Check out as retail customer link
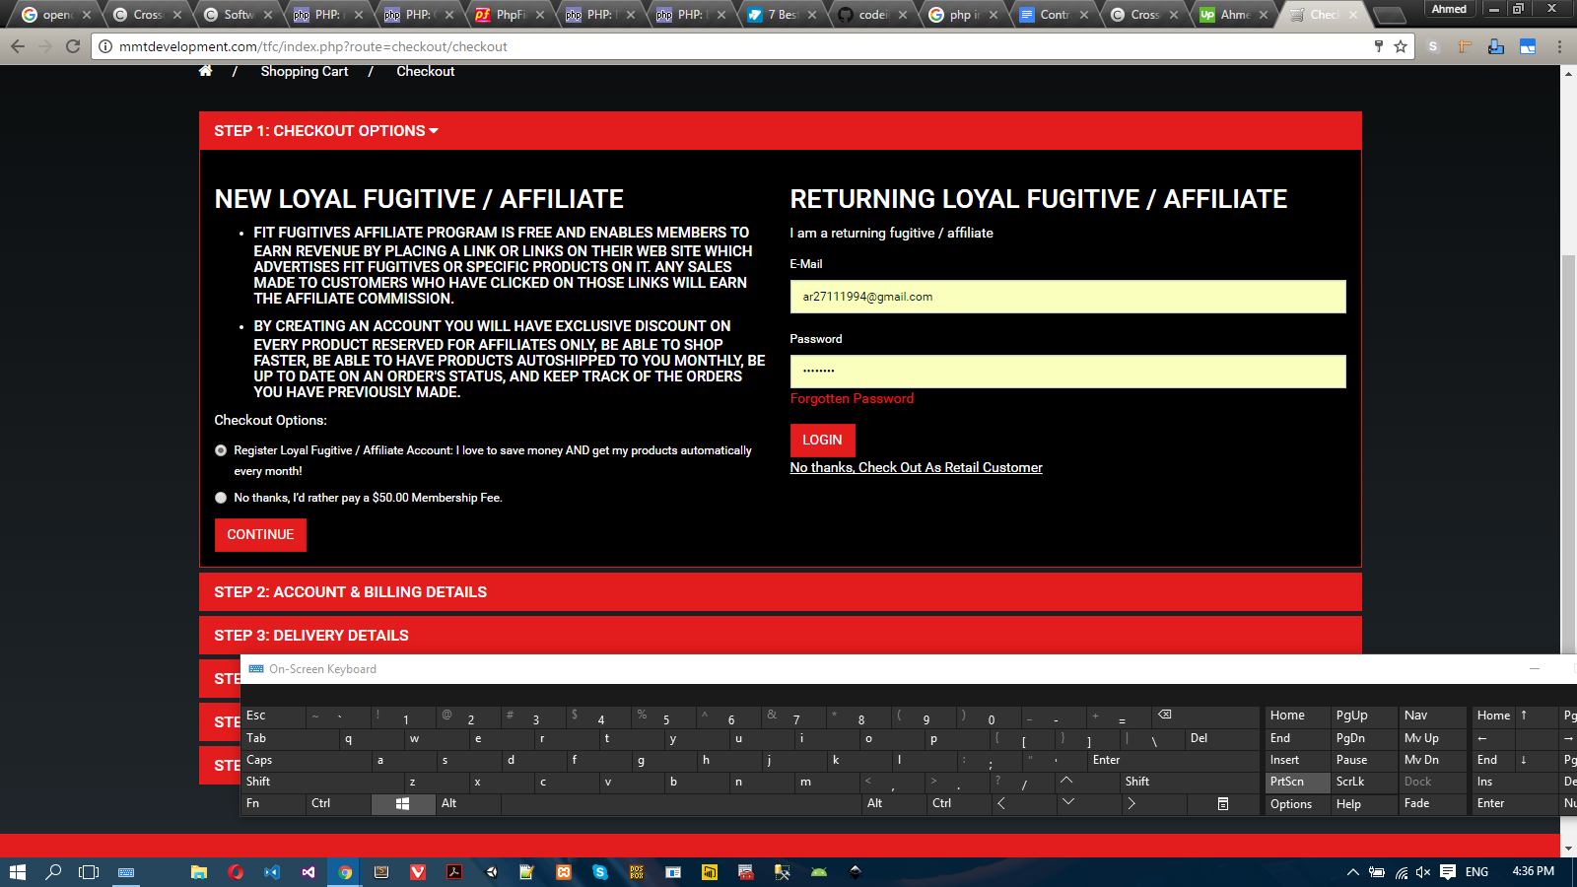 pos(916,467)
